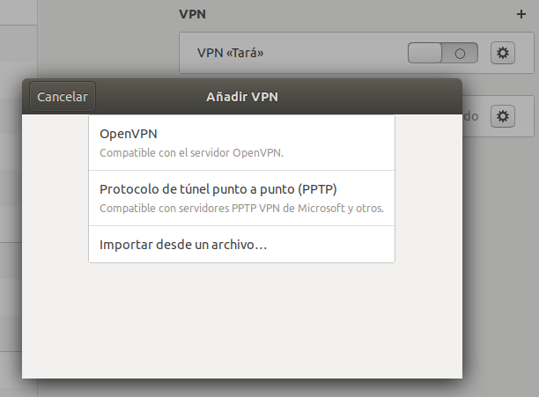Cancel the Añadir VPN dialog
Viewport: 539px width, 397px height.
(x=63, y=97)
